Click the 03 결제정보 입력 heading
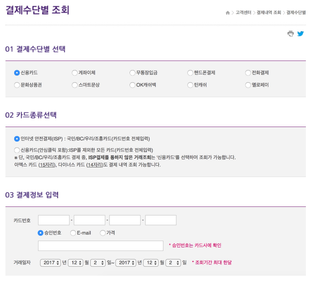 pyautogui.click(x=32, y=195)
